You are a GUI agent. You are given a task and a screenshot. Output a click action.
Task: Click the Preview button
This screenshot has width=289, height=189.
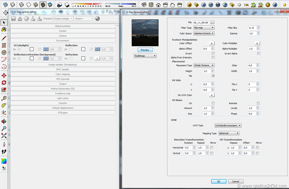coord(145,50)
